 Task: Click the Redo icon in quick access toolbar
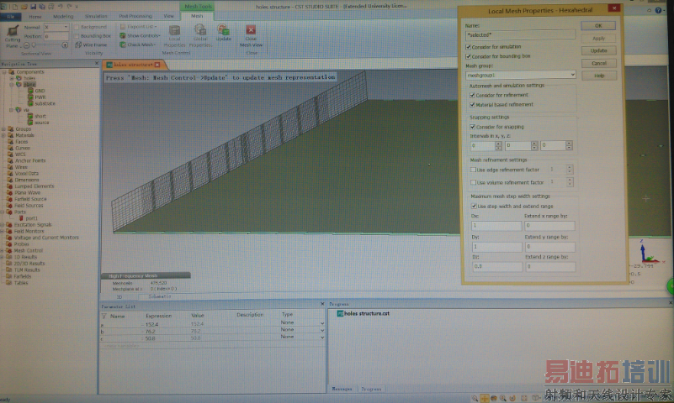pyautogui.click(x=69, y=7)
